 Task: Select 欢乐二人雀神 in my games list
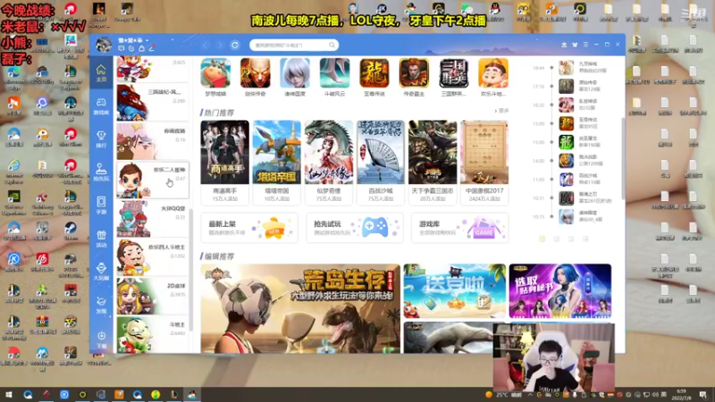[153, 180]
